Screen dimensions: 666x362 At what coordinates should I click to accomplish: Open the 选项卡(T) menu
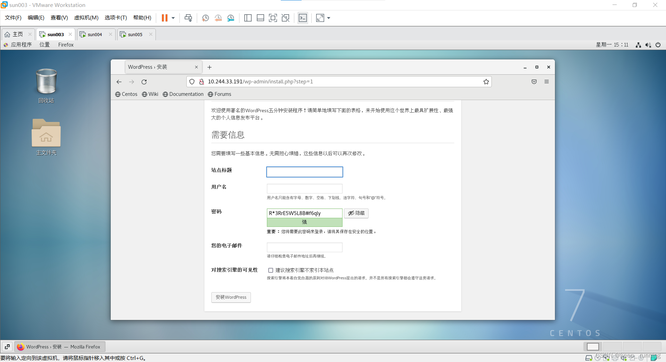(116, 18)
